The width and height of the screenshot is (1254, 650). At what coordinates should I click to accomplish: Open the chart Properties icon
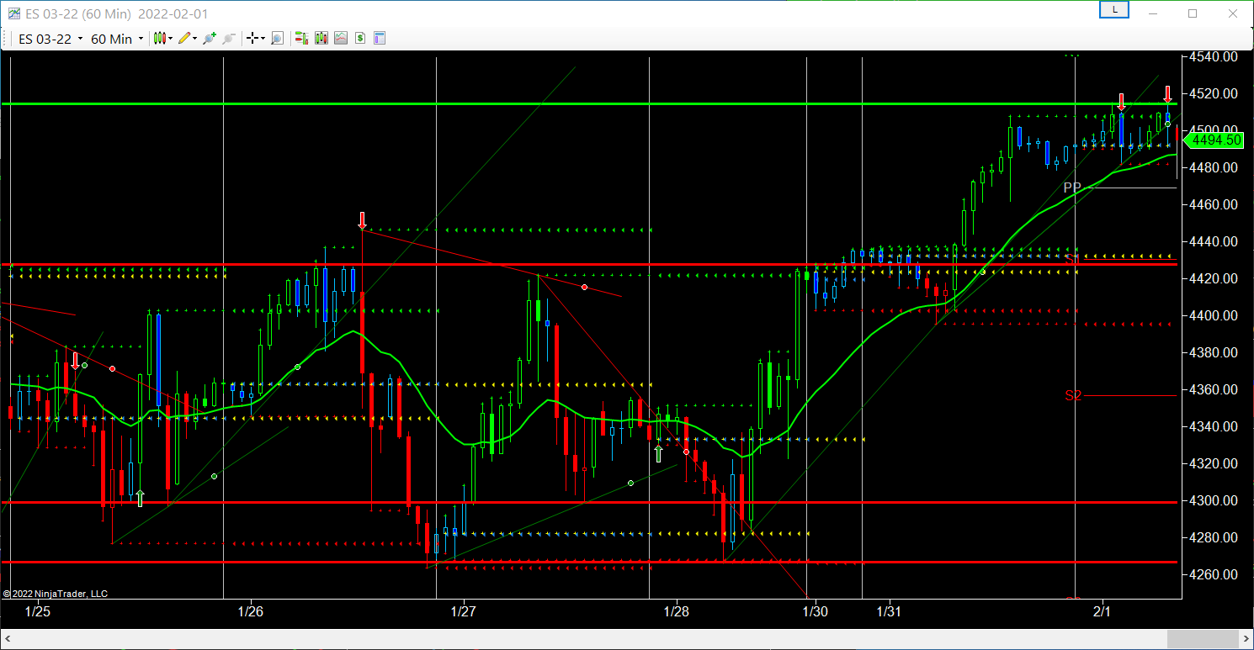click(x=379, y=38)
